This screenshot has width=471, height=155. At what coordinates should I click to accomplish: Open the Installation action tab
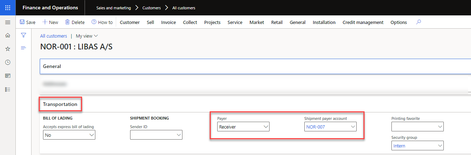[x=324, y=22]
